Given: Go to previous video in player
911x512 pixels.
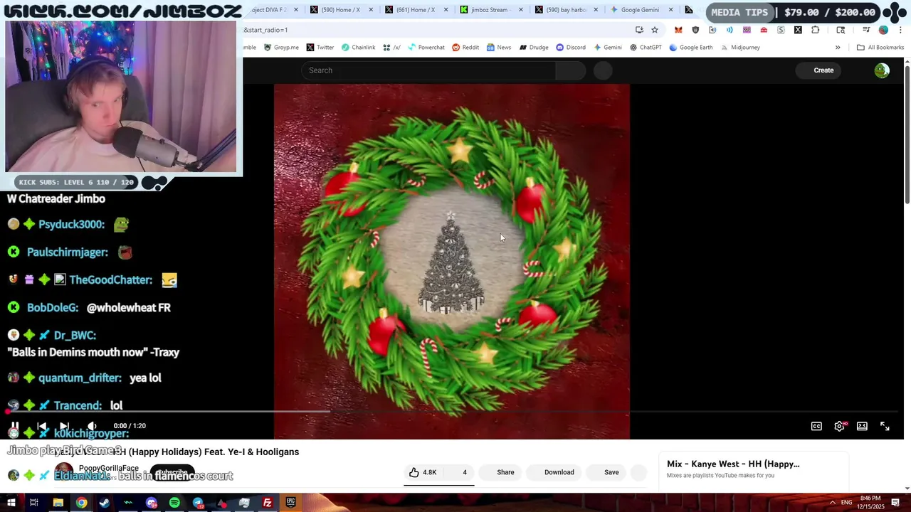Looking at the screenshot, I should [41, 426].
